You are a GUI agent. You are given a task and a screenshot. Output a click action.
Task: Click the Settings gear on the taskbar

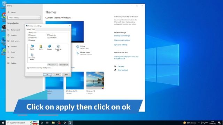pyautogui.click(x=64, y=123)
